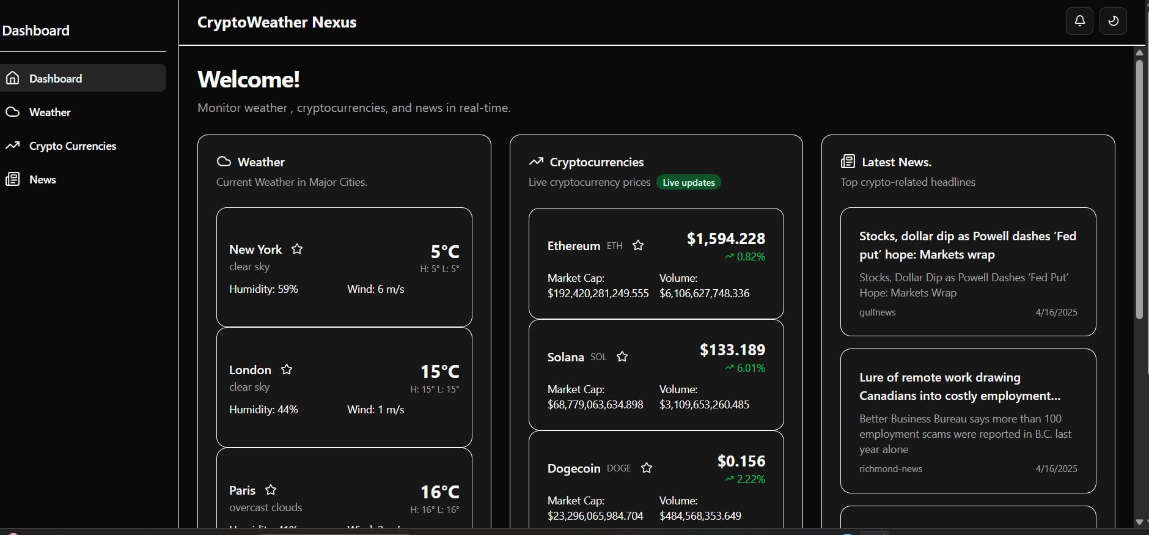This screenshot has height=535, width=1149.
Task: Select Crypto Currencies in the sidebar menu
Action: pyautogui.click(x=72, y=146)
